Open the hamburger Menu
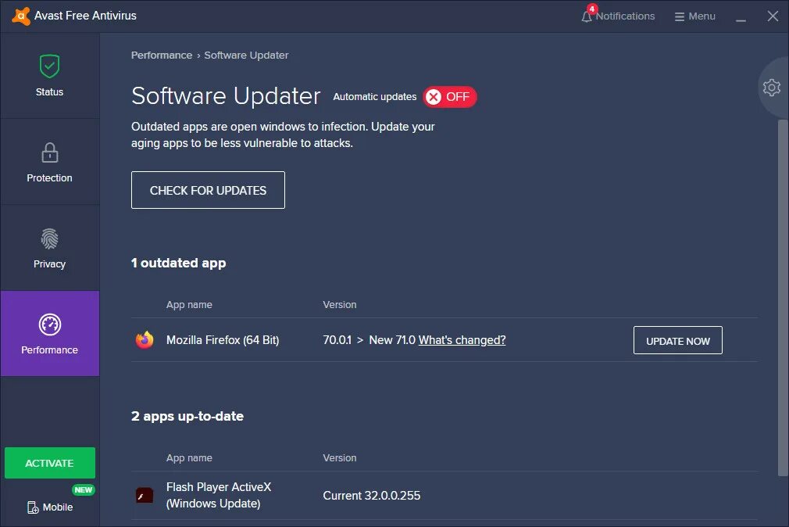The height and width of the screenshot is (527, 789). 695,16
